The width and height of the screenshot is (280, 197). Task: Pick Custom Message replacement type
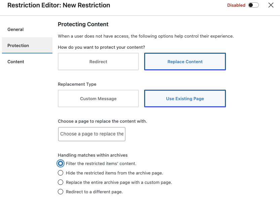98,98
